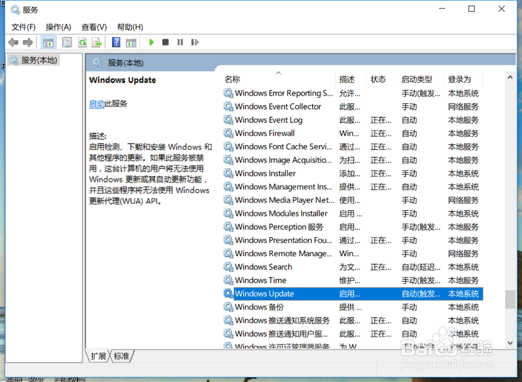The height and width of the screenshot is (382, 522).
Task: Toggle the action pane toolbar icon
Action: (131, 42)
